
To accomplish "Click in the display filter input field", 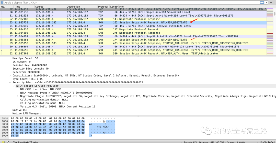I will tap(131, 3).
